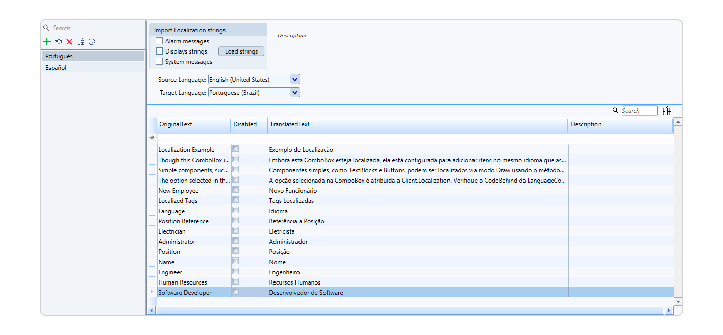The width and height of the screenshot is (723, 335).
Task: Click the left panel Search field
Action: pyautogui.click(x=97, y=28)
